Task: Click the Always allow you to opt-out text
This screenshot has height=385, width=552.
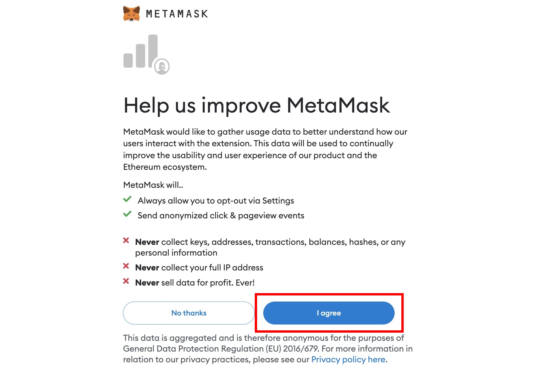Action: (x=216, y=201)
